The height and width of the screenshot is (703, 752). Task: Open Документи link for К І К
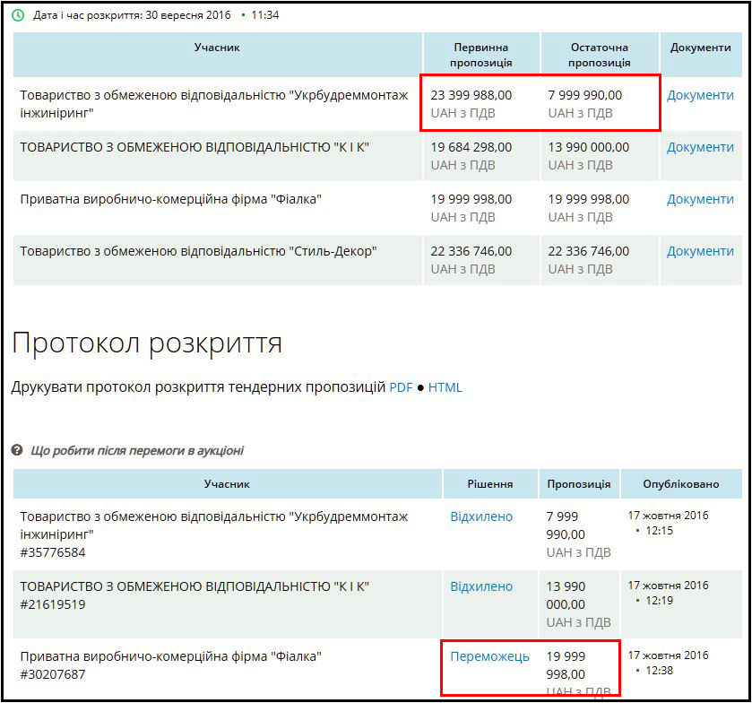[x=700, y=147]
